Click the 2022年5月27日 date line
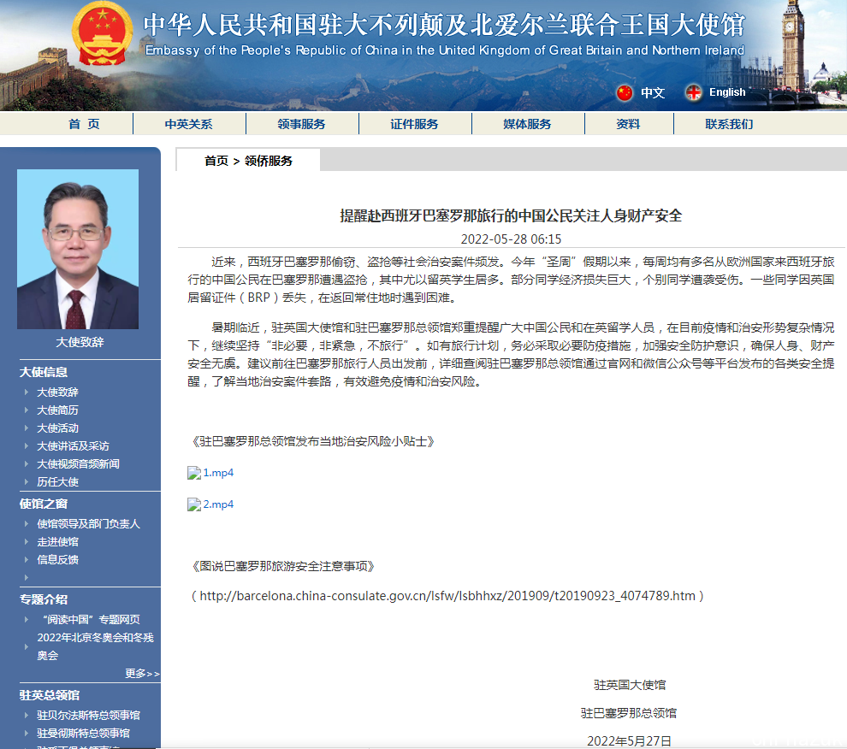 click(630, 741)
